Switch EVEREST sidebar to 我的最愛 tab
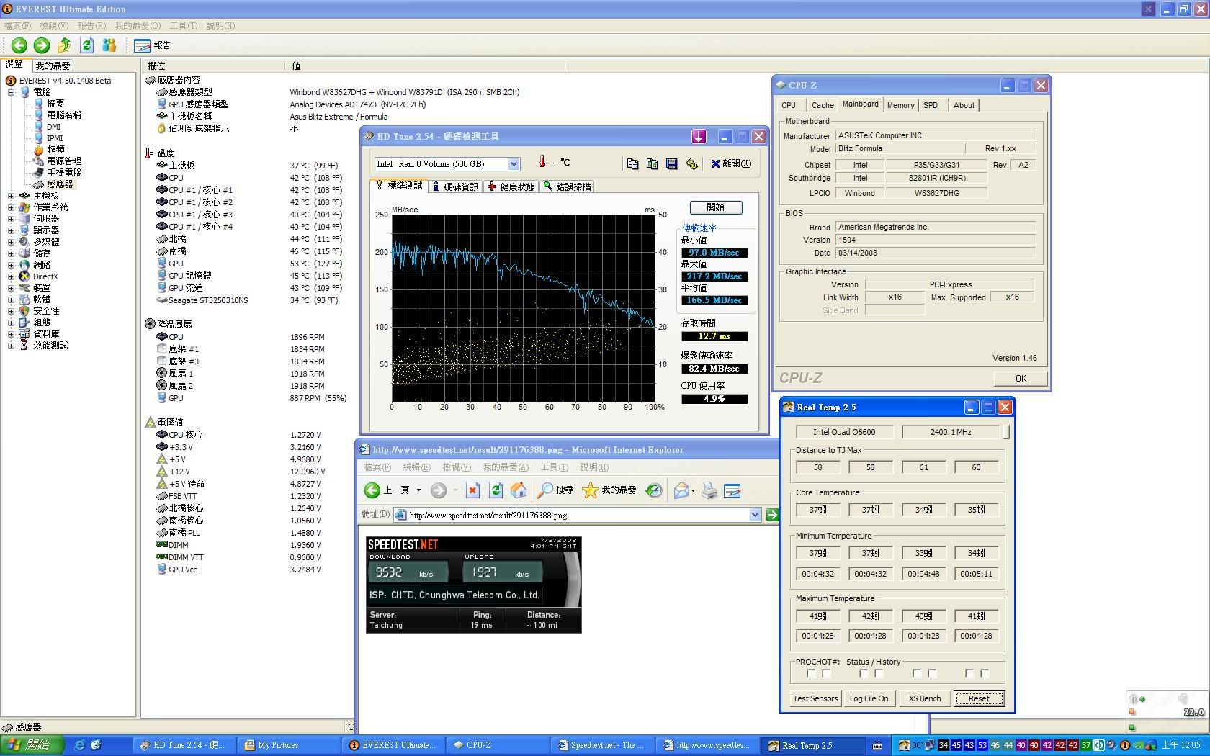Viewport: 1210px width, 756px height. [x=53, y=66]
